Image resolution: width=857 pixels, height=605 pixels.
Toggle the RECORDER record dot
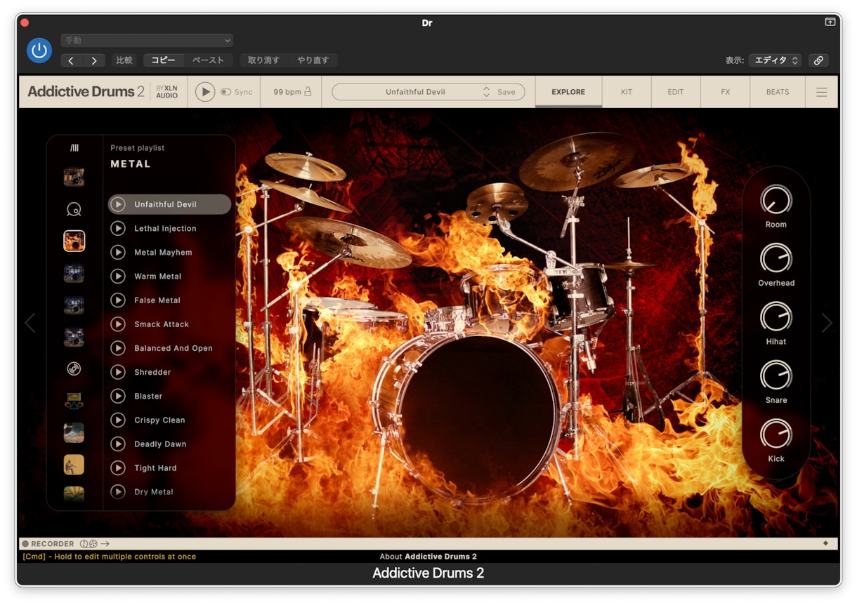point(25,544)
